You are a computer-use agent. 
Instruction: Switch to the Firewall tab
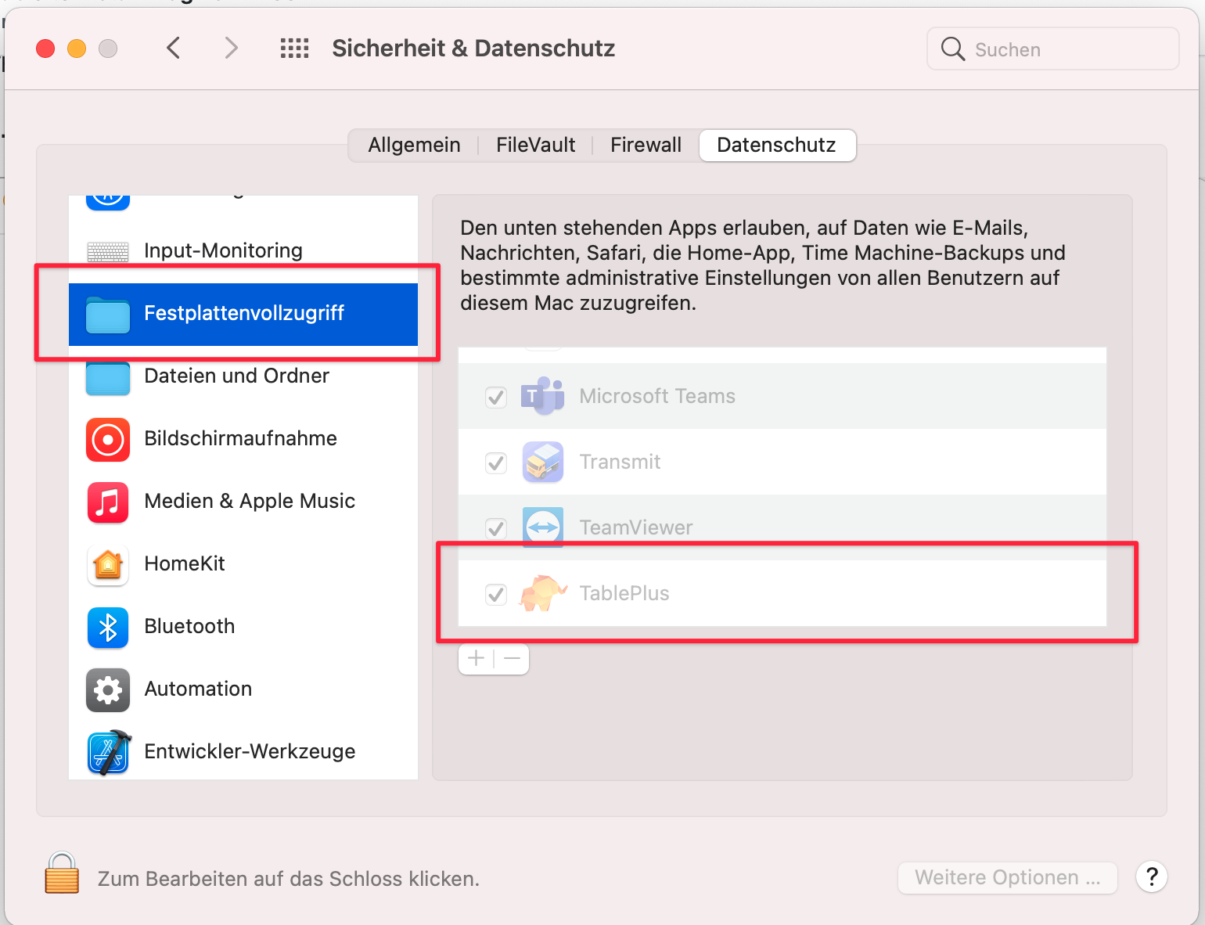[x=646, y=145]
